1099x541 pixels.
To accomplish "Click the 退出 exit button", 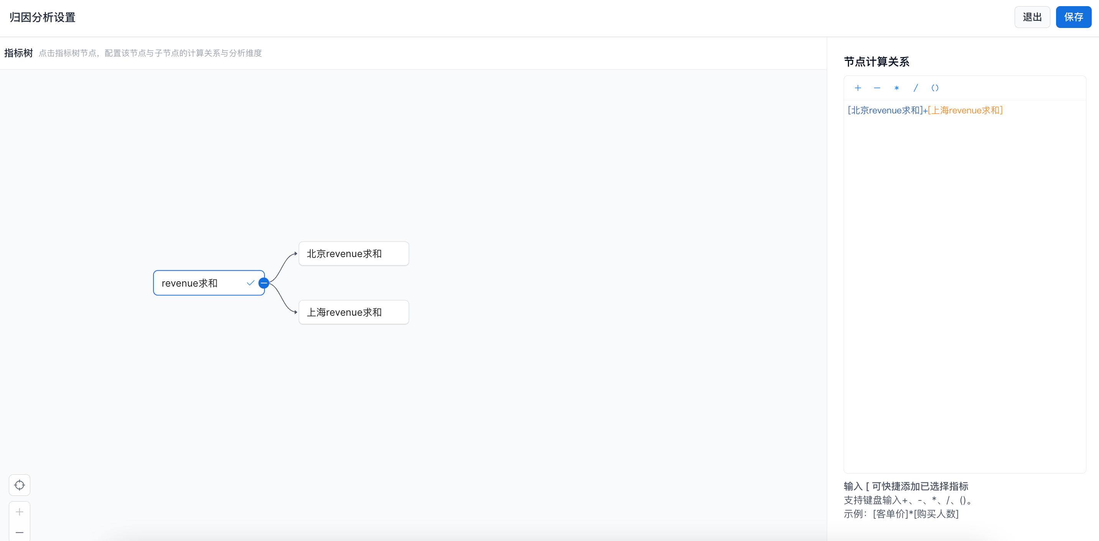I will [1032, 17].
